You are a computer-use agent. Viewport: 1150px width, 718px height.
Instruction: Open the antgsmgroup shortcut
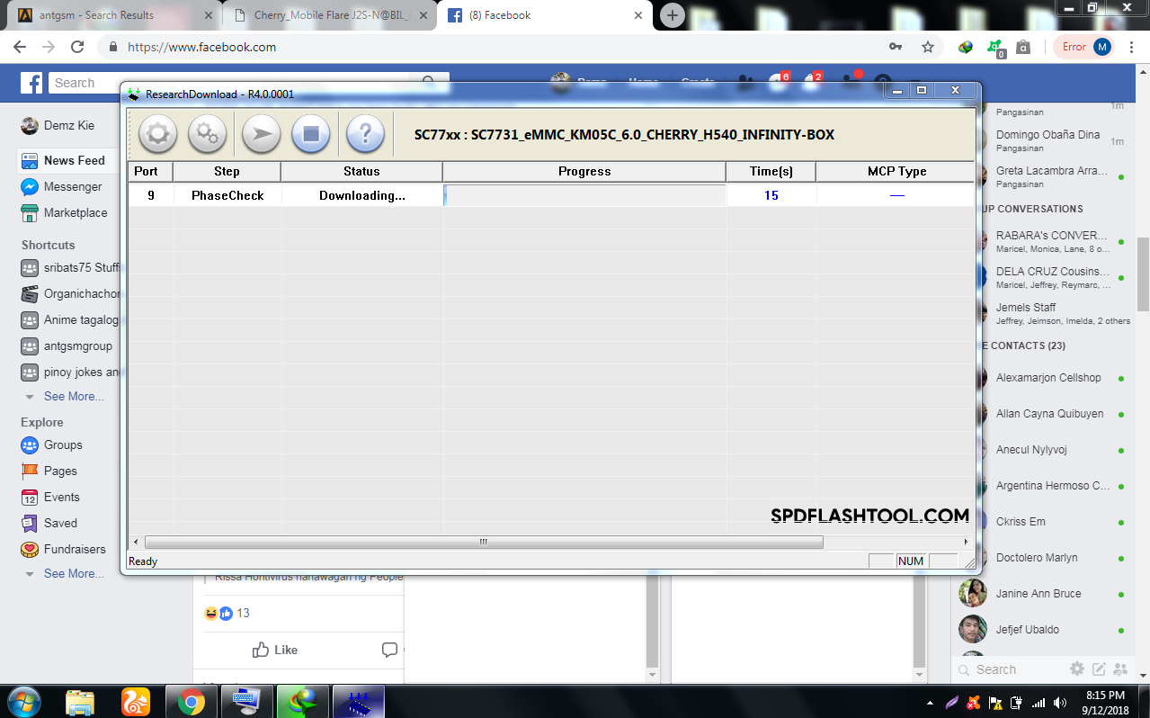pos(68,346)
